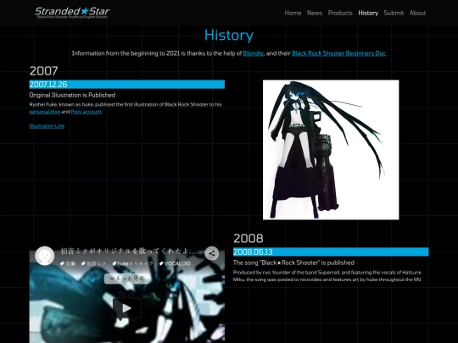The height and width of the screenshot is (343, 458).
Task: Select the History nav item
Action: (368, 13)
